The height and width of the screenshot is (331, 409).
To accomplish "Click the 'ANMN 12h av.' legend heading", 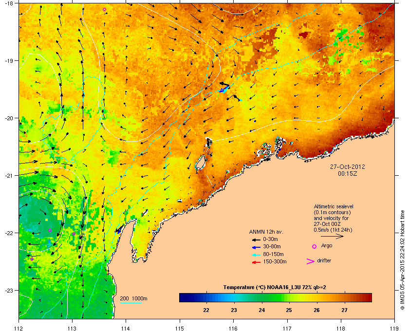I will [266, 232].
